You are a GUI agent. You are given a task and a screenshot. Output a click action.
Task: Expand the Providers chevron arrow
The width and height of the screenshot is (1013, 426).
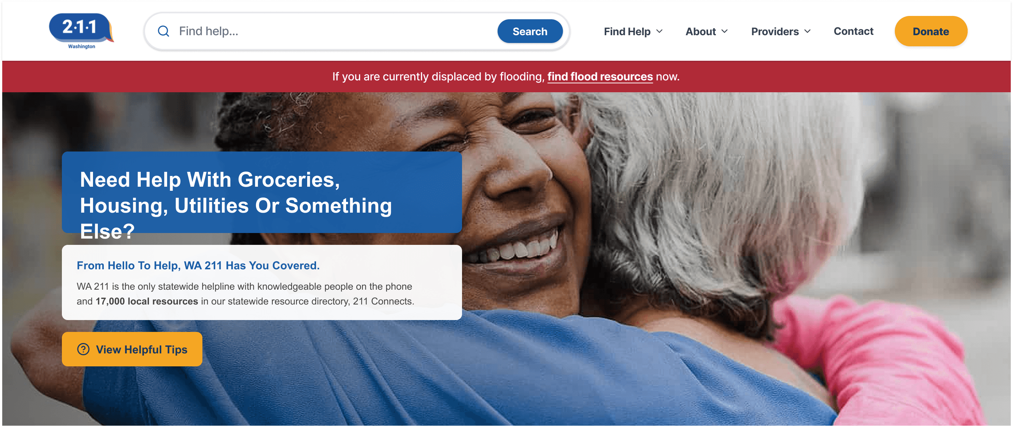click(807, 31)
